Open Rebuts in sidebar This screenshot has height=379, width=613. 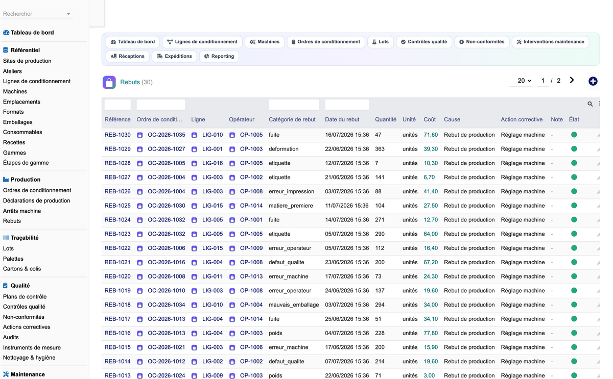click(x=12, y=221)
